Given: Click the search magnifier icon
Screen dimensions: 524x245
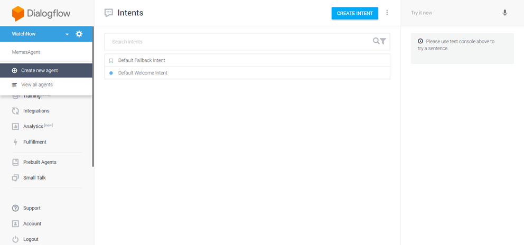Looking at the screenshot, I should tap(376, 41).
